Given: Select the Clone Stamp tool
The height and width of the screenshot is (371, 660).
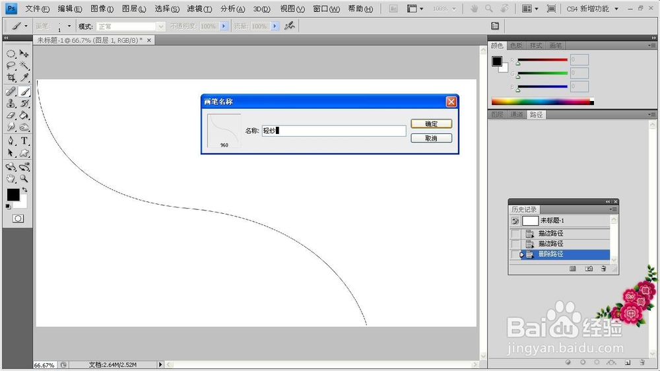Looking at the screenshot, I should 11,103.
